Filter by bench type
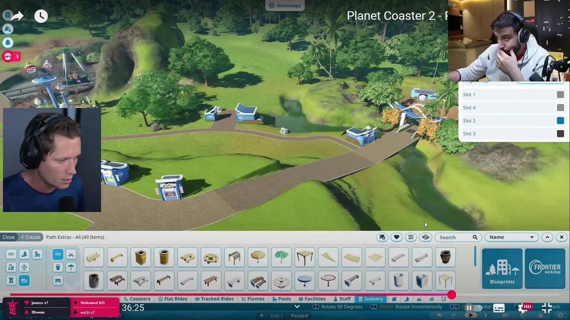The height and width of the screenshot is (320, 570). click(57, 280)
